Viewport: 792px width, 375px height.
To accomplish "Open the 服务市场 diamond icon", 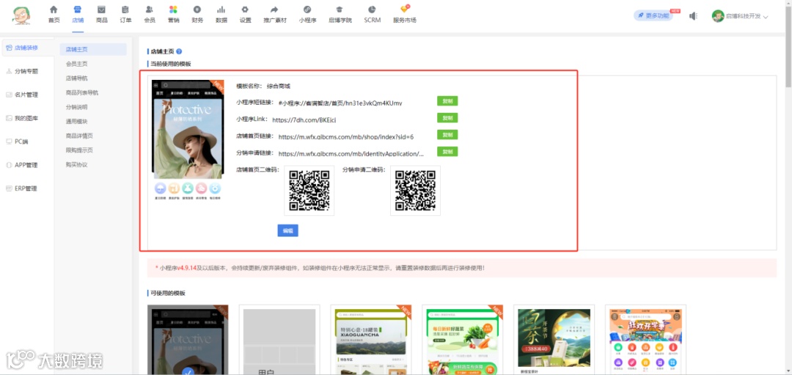I will 405,9.
